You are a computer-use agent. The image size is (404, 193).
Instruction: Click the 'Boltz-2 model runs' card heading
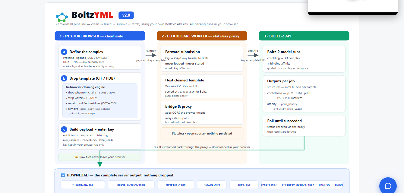pyautogui.click(x=284, y=52)
